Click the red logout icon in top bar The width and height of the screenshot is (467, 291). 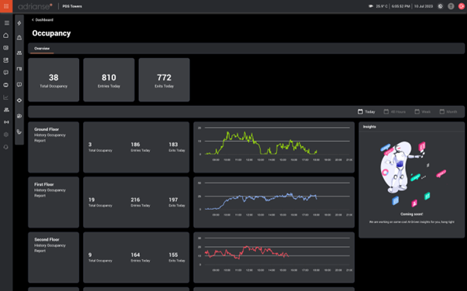(462, 6)
